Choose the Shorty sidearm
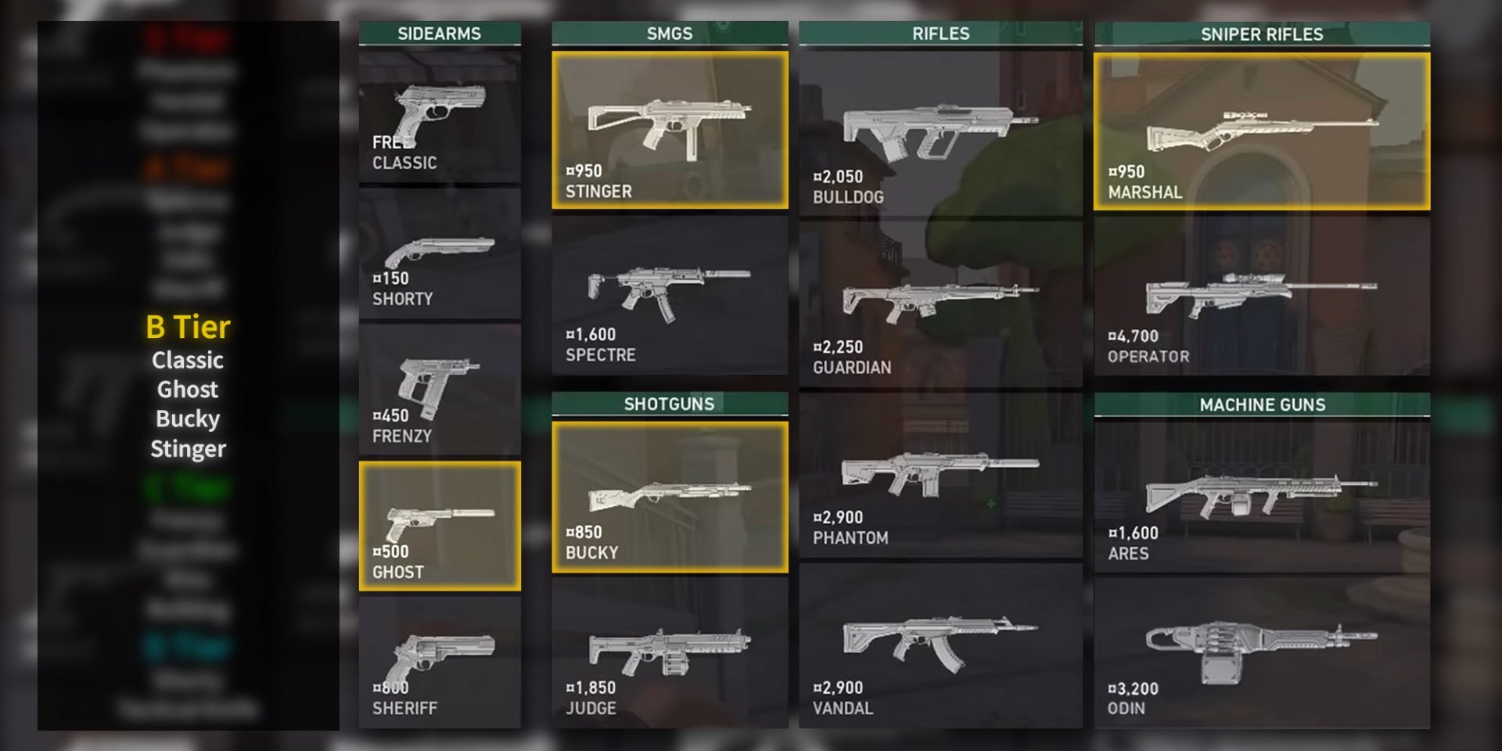 pos(440,254)
